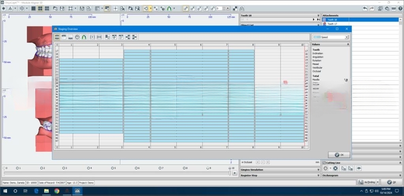Click OK in the Staging Overview dialog
404x196 pixels.
pyautogui.click(x=339, y=155)
